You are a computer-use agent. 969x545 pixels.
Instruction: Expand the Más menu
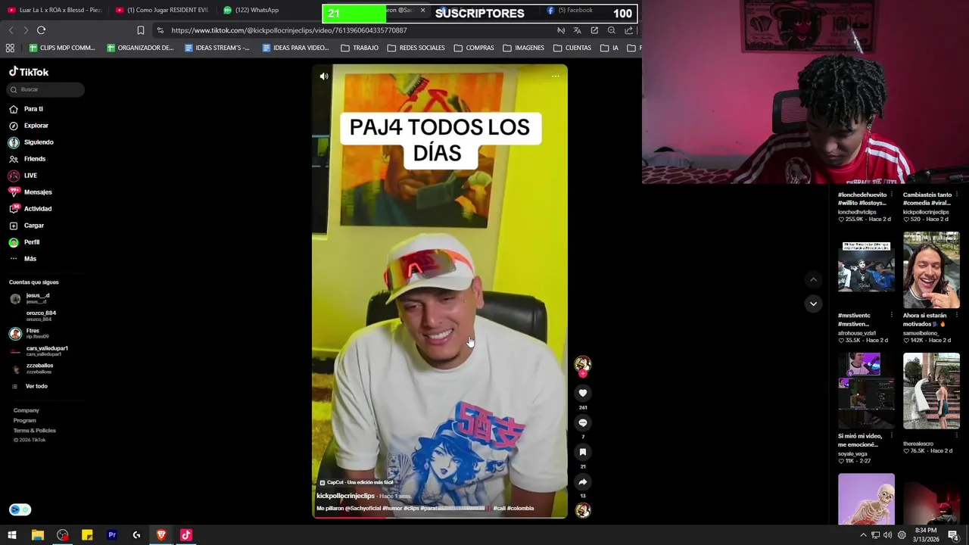23,259
